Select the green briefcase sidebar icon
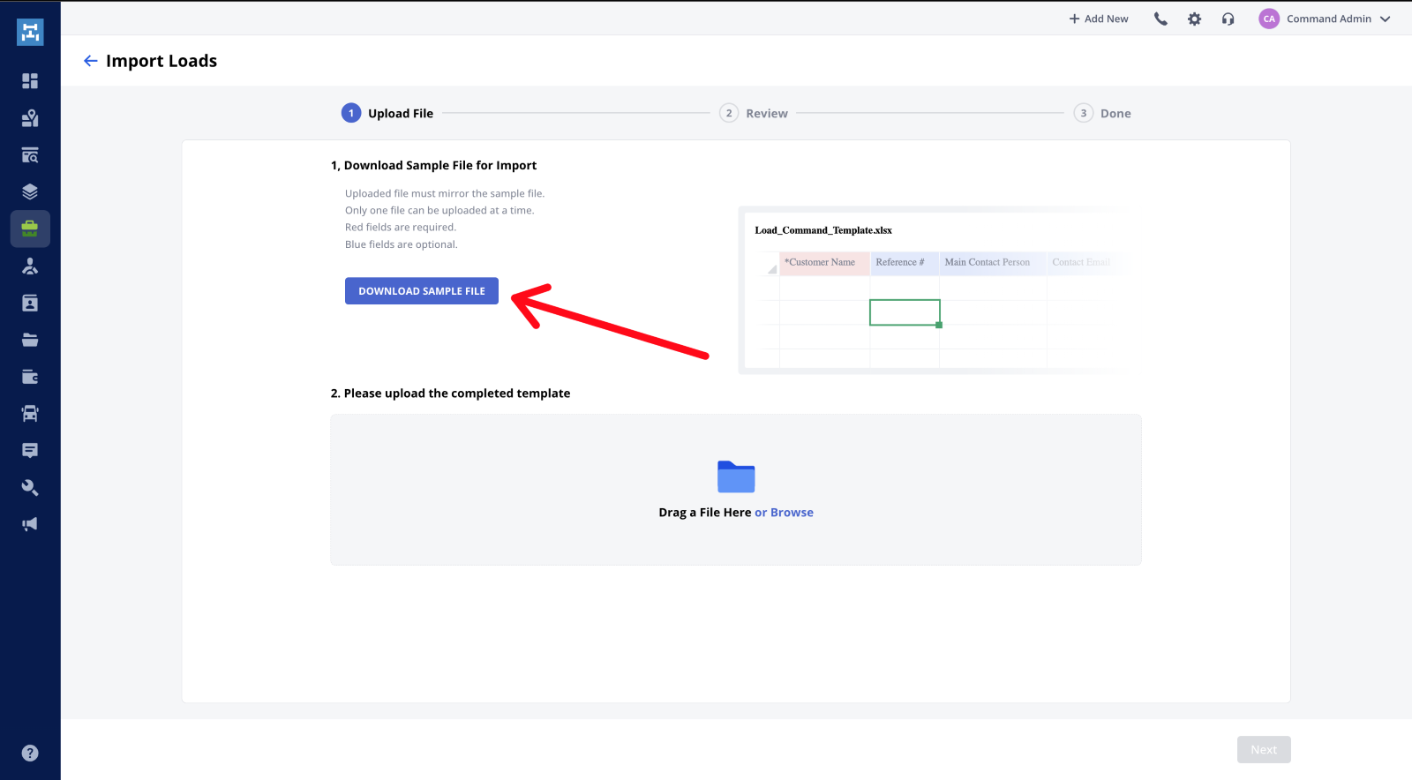1412x780 pixels. coord(30,229)
